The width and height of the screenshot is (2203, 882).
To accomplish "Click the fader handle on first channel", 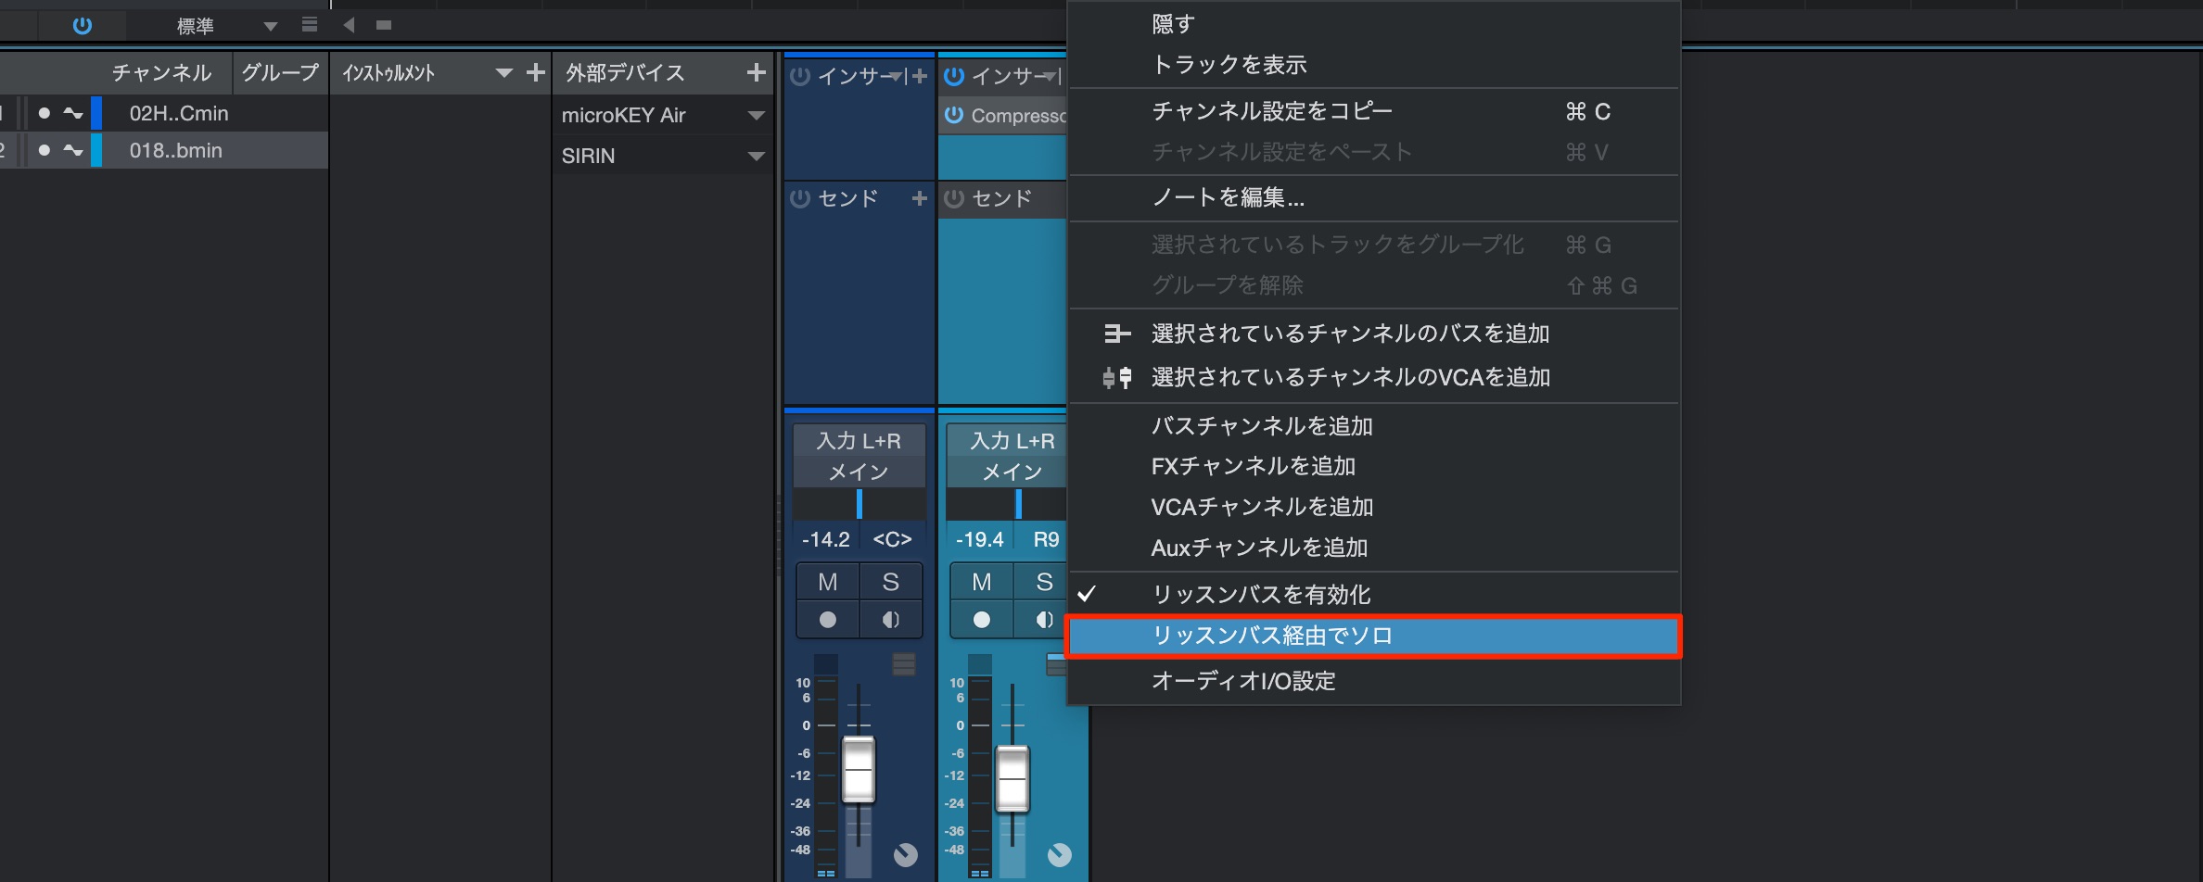I will [859, 769].
